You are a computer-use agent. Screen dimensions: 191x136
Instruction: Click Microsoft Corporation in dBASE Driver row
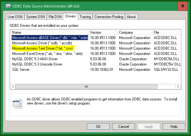click(x=135, y=38)
